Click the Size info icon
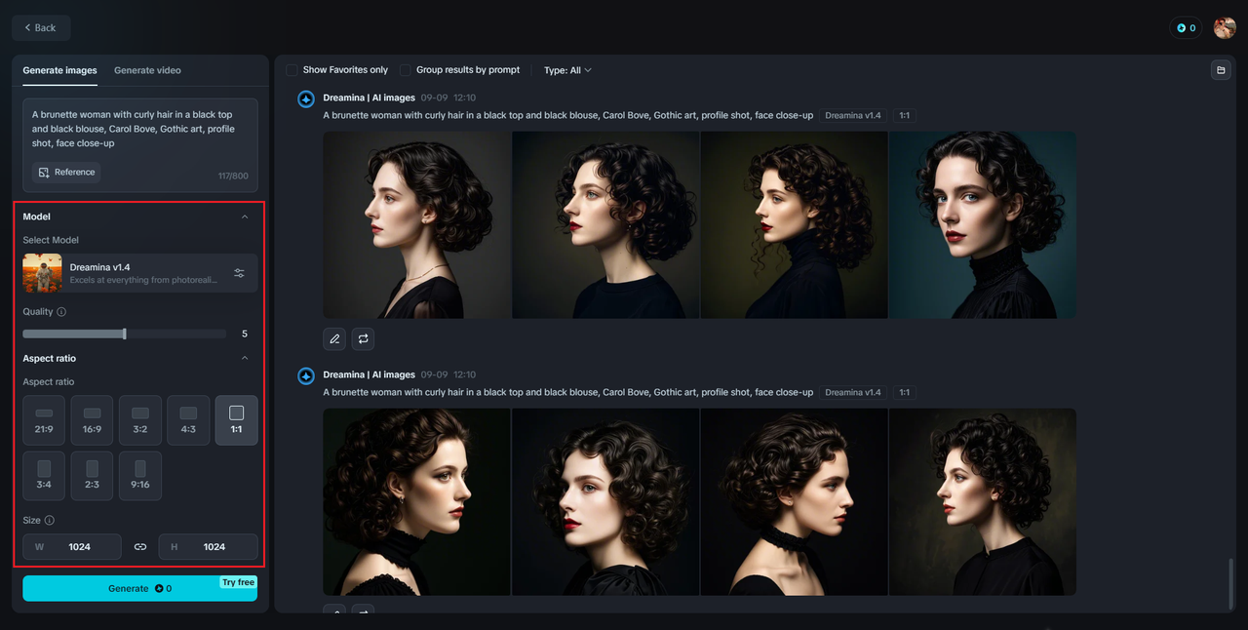 pos(50,521)
